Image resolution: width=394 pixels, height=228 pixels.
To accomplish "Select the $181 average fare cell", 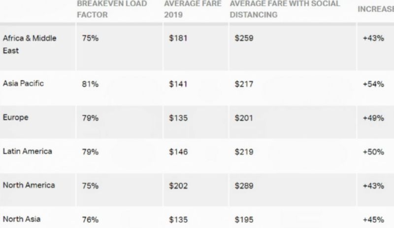I will point(178,38).
